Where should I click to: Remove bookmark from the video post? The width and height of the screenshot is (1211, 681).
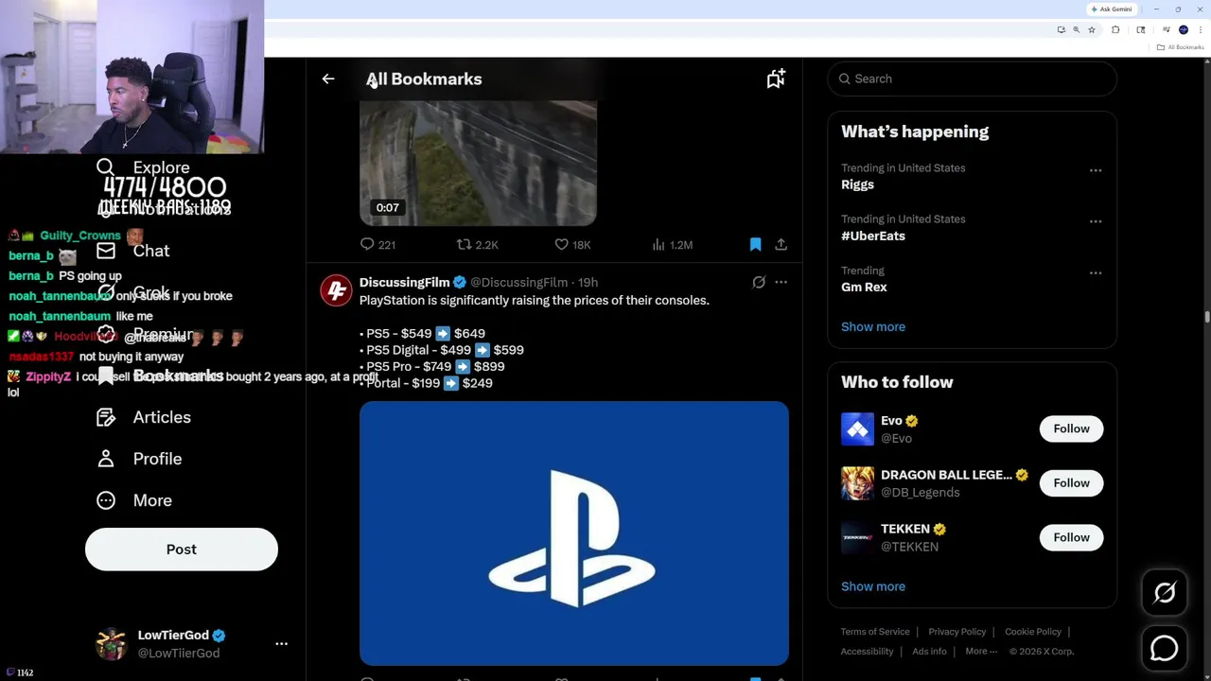755,244
